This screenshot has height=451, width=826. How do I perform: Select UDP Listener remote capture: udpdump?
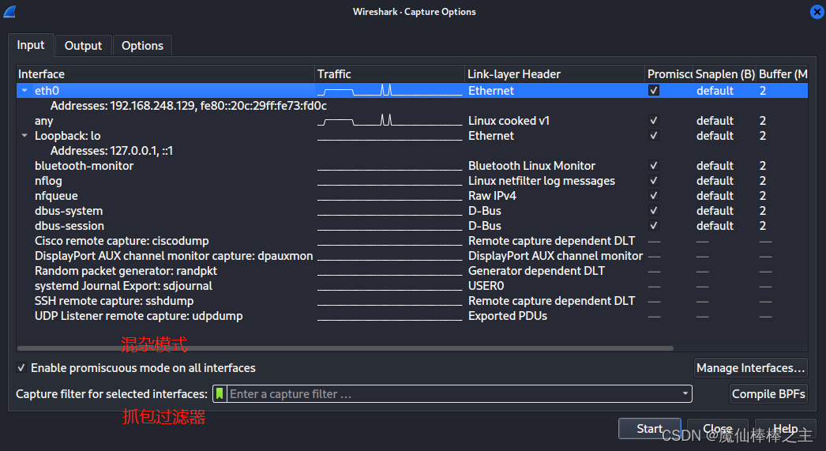pyautogui.click(x=138, y=316)
